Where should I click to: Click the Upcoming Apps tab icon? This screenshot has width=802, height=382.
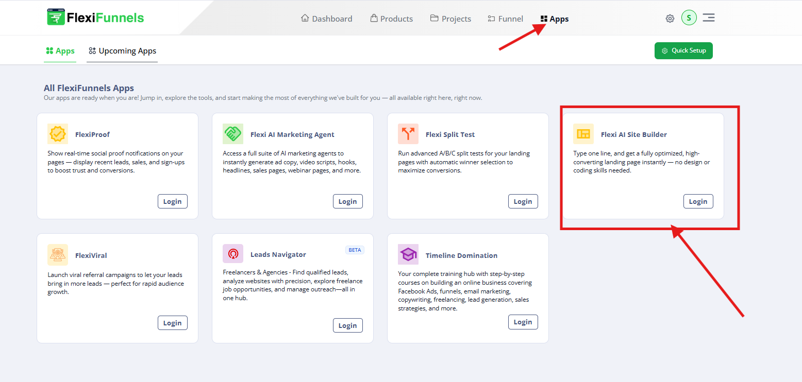point(92,51)
